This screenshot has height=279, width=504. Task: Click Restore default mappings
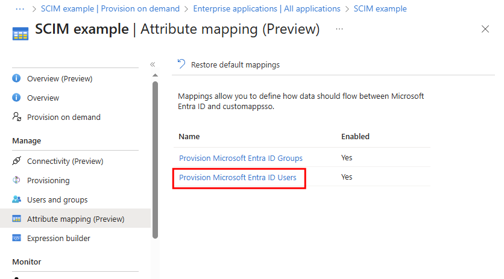point(235,64)
